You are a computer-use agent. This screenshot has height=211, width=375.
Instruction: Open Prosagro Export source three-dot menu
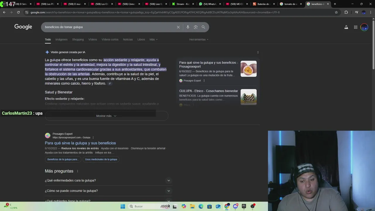(x=204, y=81)
